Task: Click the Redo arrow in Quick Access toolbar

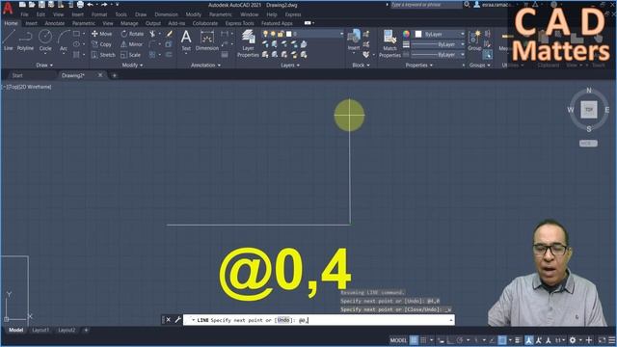Action: (x=104, y=5)
